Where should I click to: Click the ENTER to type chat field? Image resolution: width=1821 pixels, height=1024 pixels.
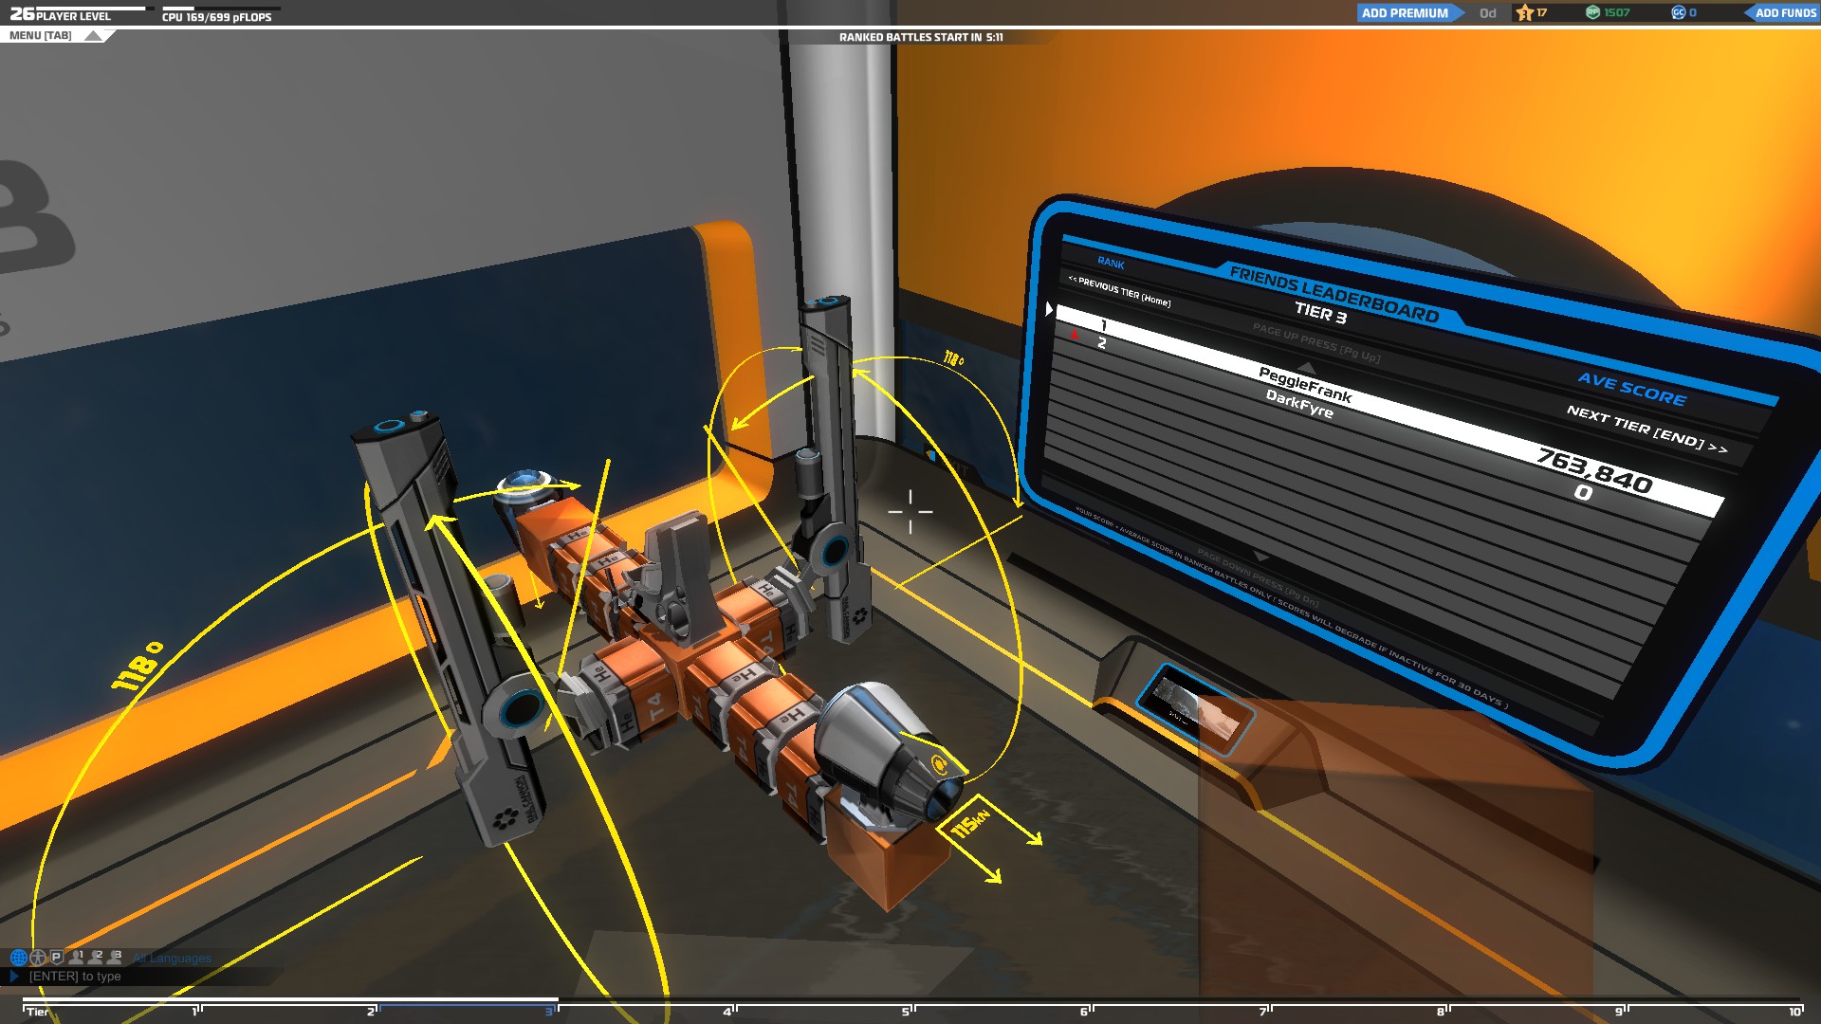coord(76,977)
